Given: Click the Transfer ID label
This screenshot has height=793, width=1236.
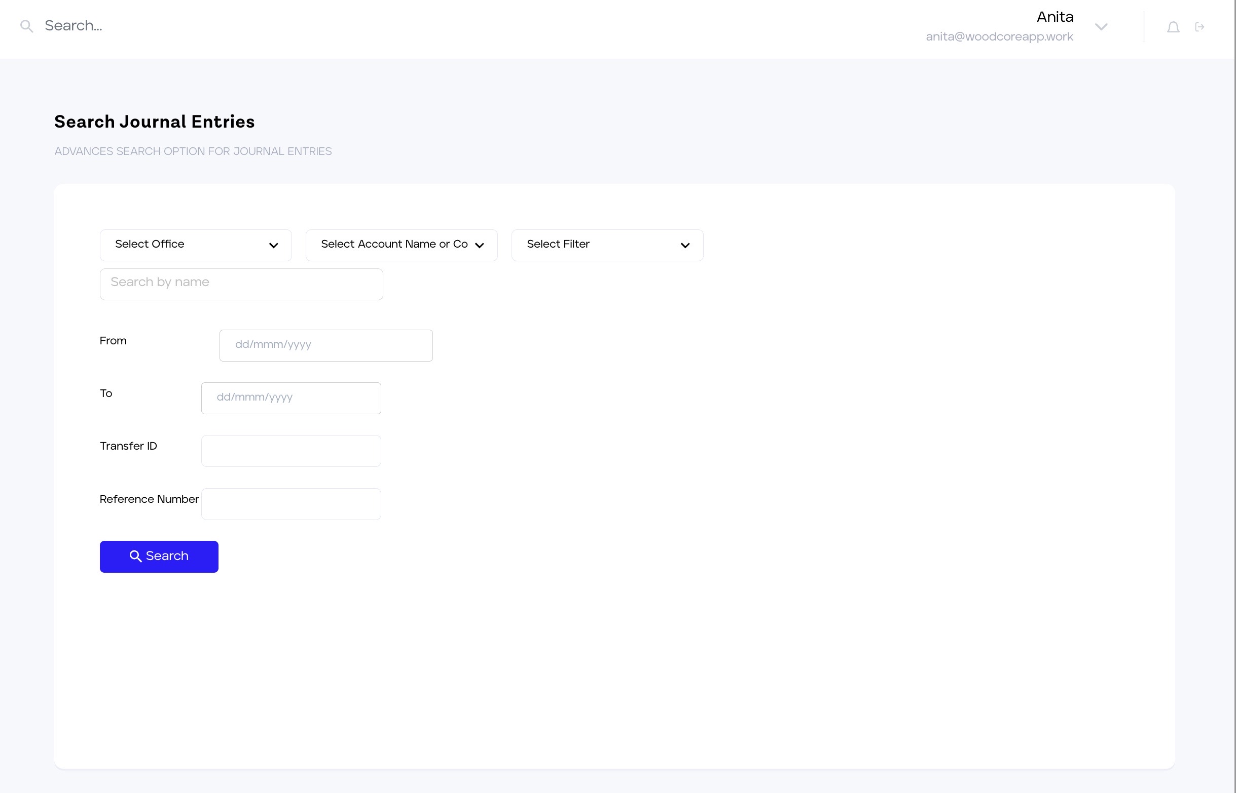Looking at the screenshot, I should tap(128, 447).
